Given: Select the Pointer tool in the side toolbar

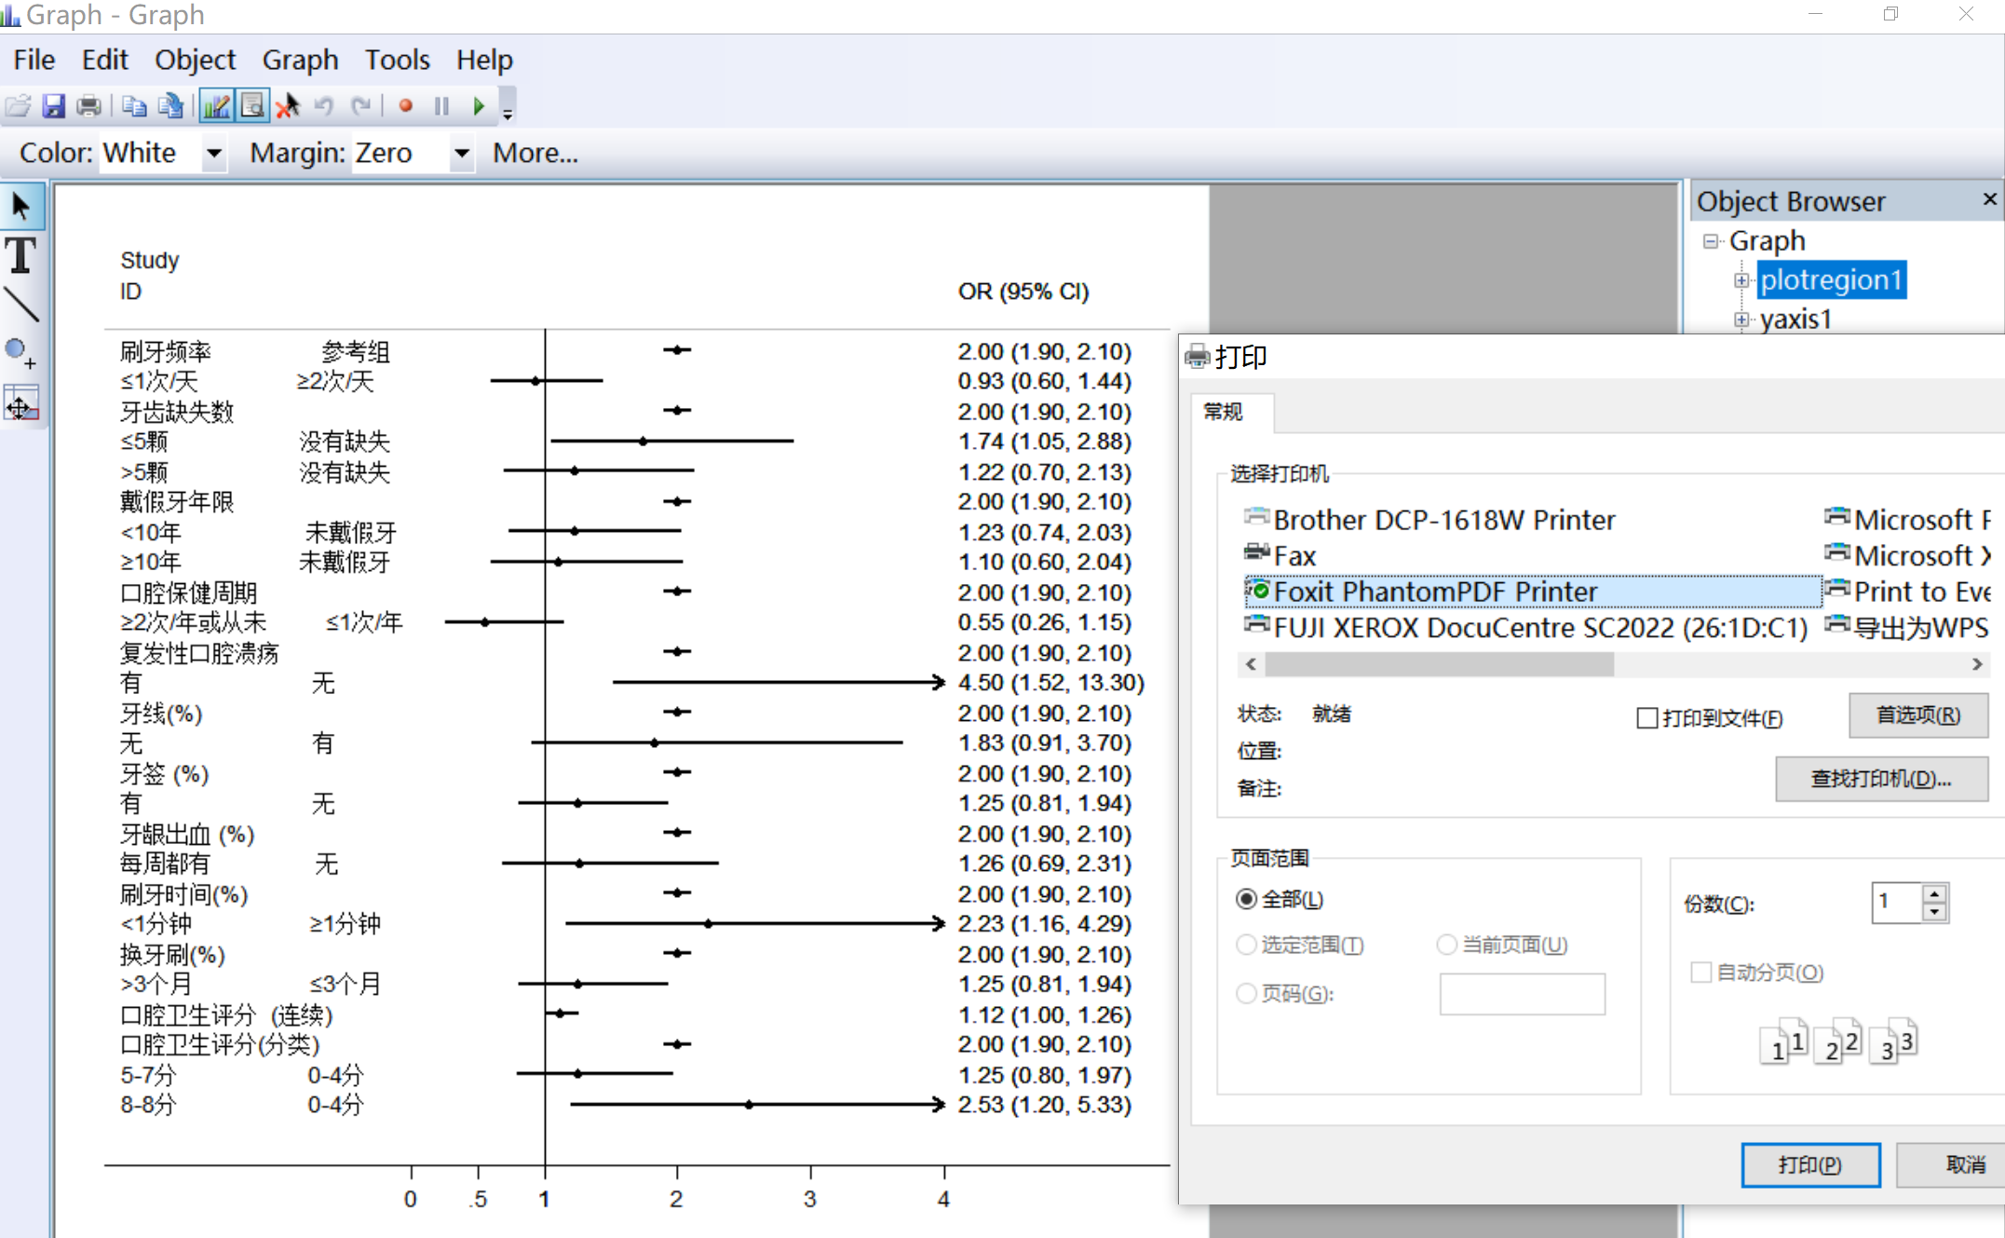Looking at the screenshot, I should (x=21, y=206).
